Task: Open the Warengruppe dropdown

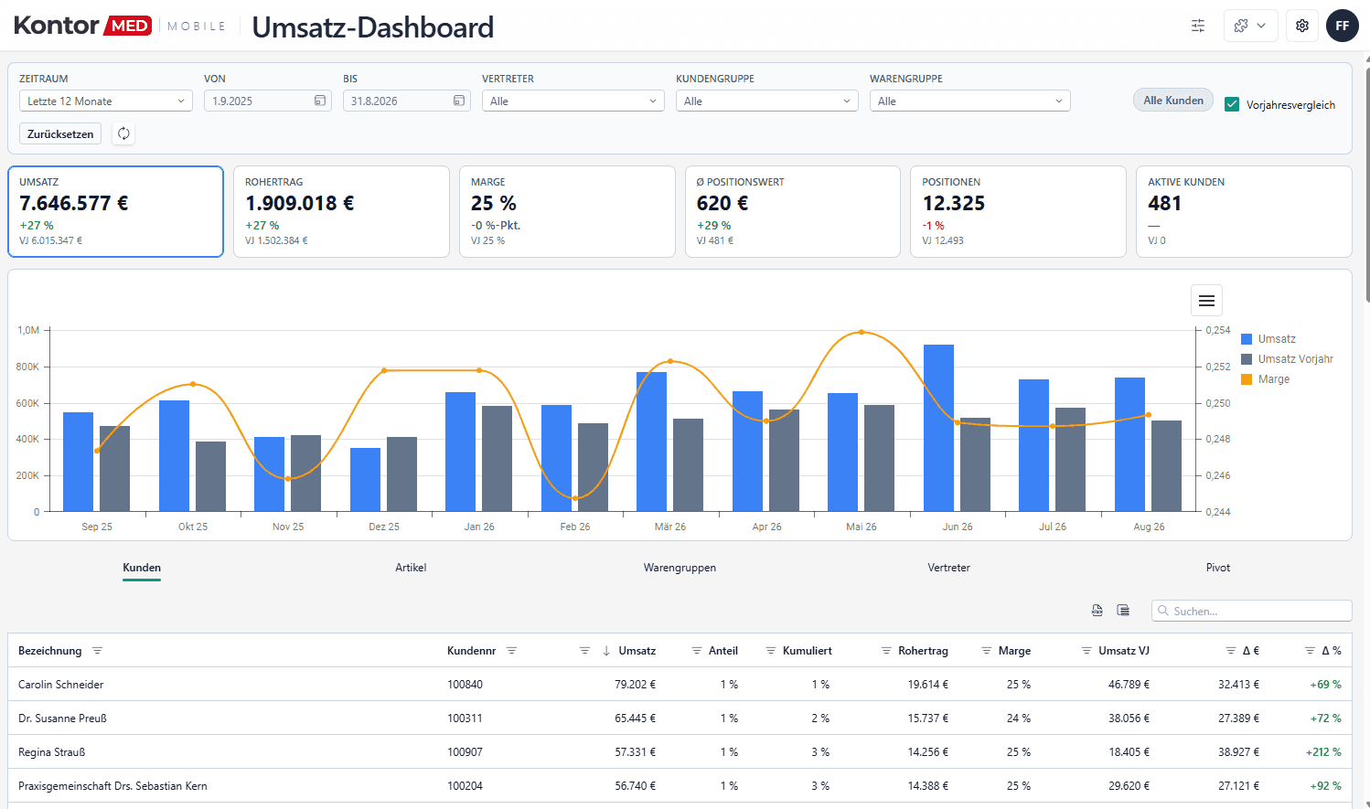Action: click(970, 101)
